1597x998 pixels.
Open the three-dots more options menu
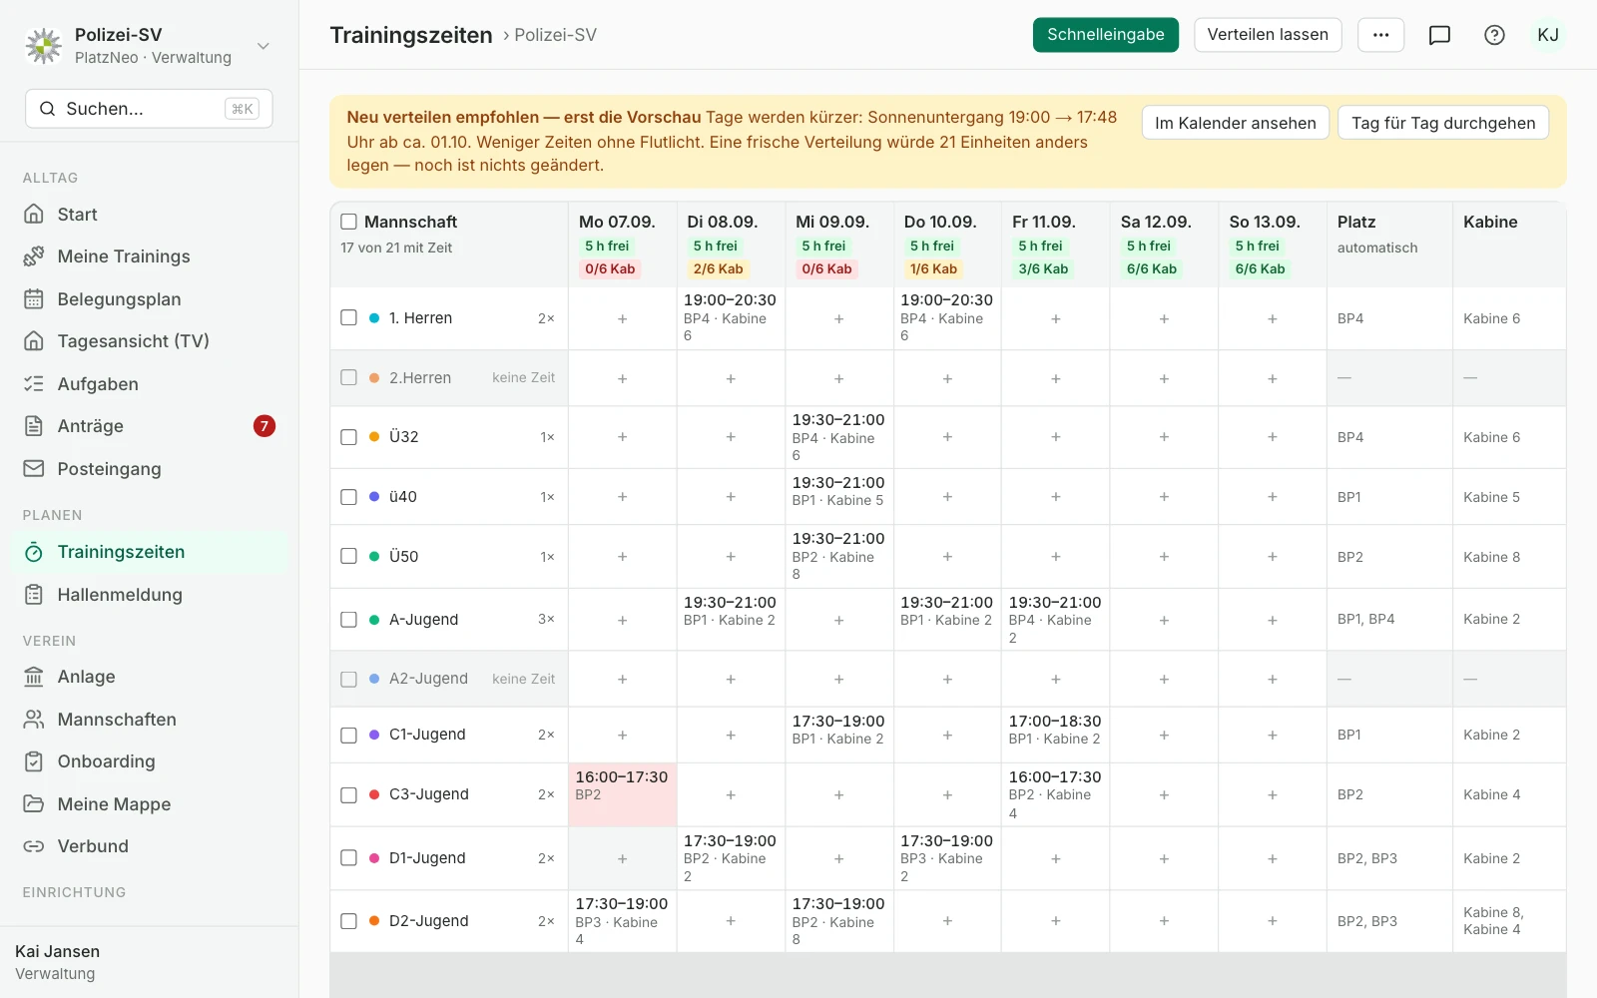[x=1380, y=35]
